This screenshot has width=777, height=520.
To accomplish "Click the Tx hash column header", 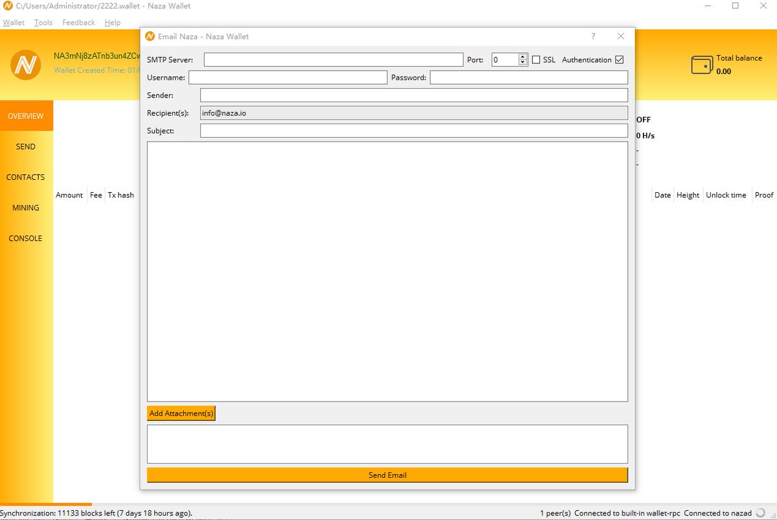I will pyautogui.click(x=121, y=195).
